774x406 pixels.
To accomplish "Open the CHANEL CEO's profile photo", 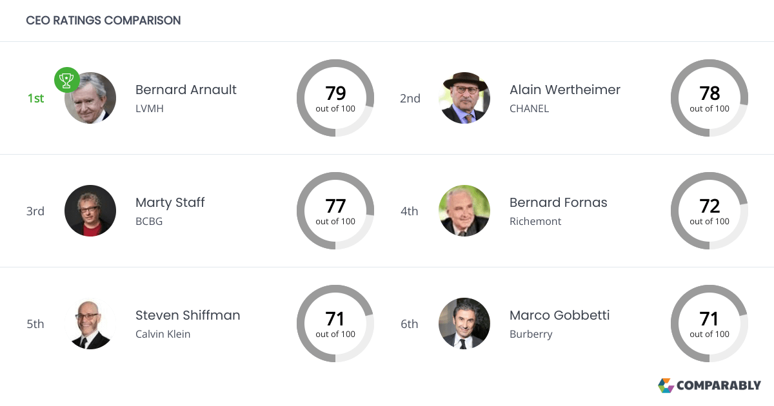I will pos(464,98).
